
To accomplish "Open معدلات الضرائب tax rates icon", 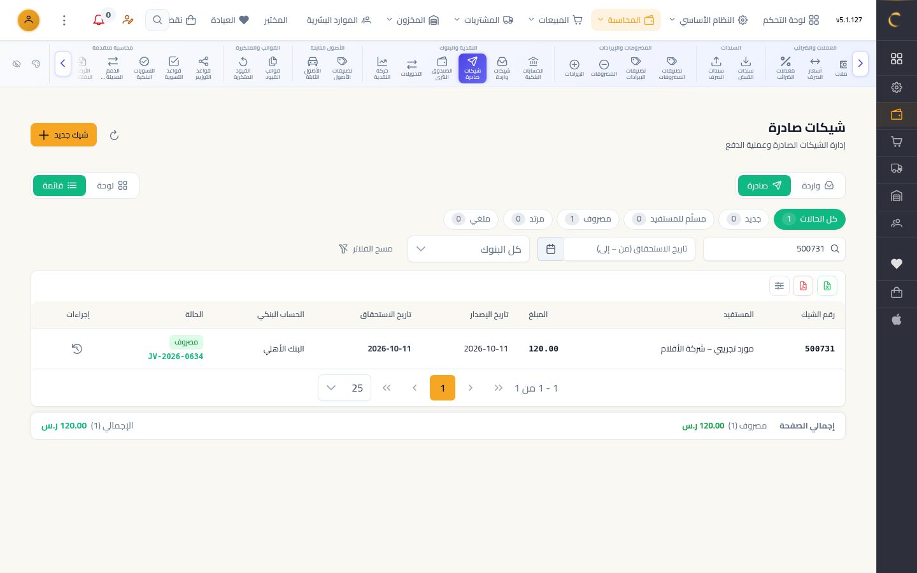I will click(x=786, y=68).
